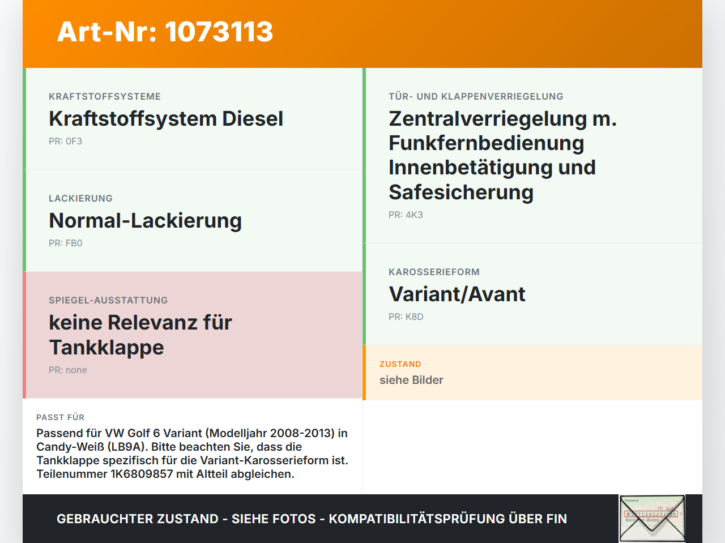Click the 'LACKIERUNG' category label
This screenshot has width=725, height=543.
pyautogui.click(x=81, y=198)
